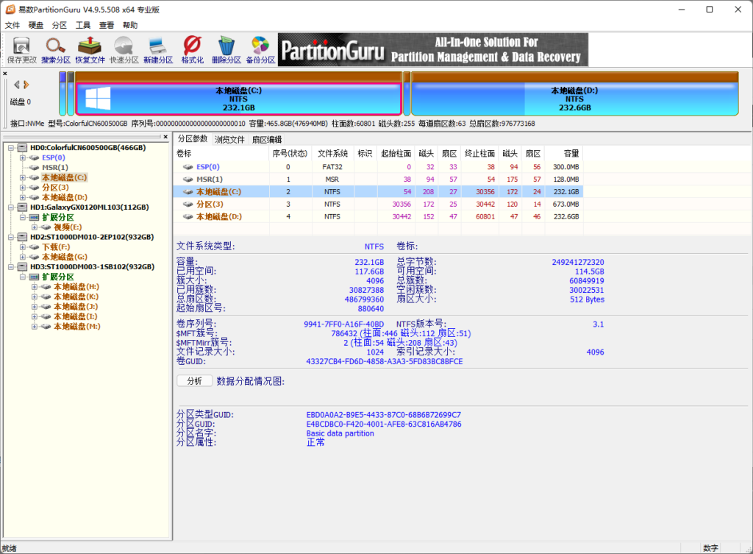Screen dimensions: 753x554
Task: Go to previous disk with left arrow
Action: pos(17,85)
